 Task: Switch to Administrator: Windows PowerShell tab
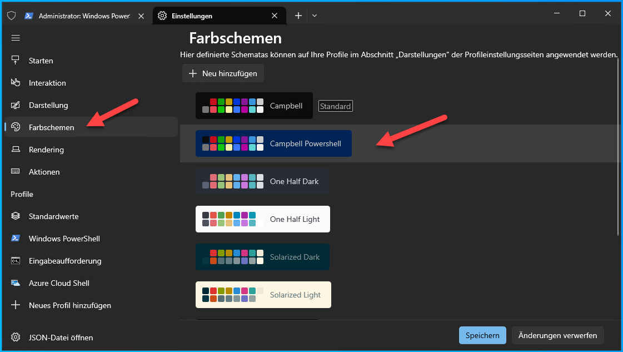[x=84, y=16]
